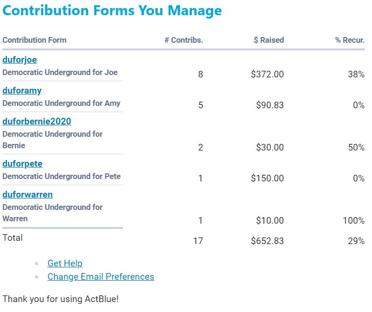This screenshot has width=372, height=312.
Task: Click the duforbernie2020 form link
Action: [37, 122]
